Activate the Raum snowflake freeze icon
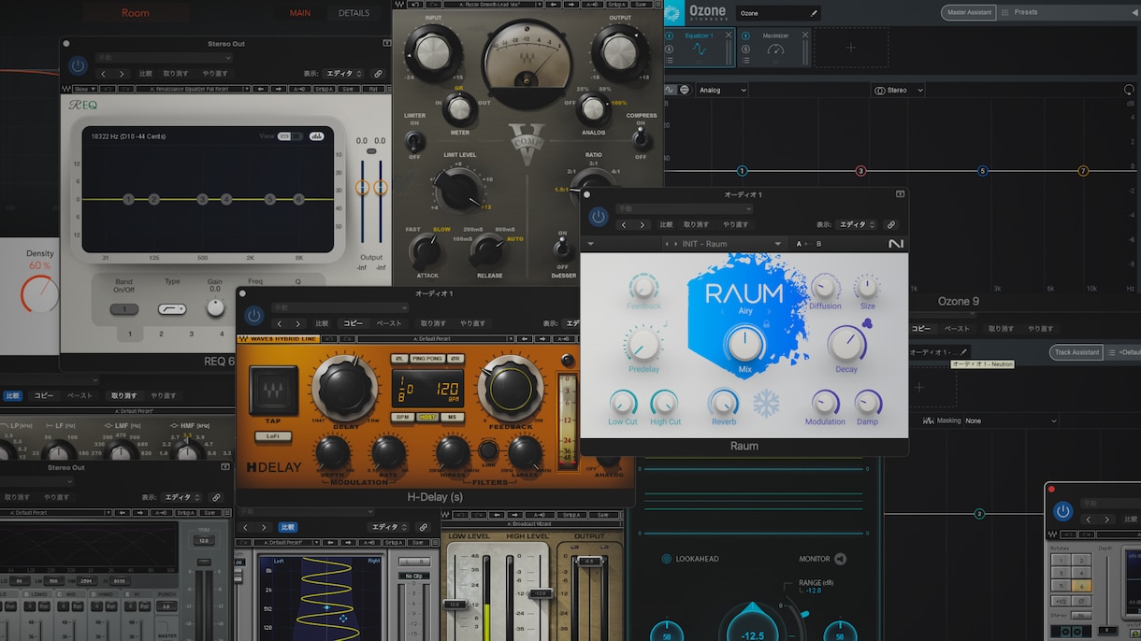 click(766, 404)
